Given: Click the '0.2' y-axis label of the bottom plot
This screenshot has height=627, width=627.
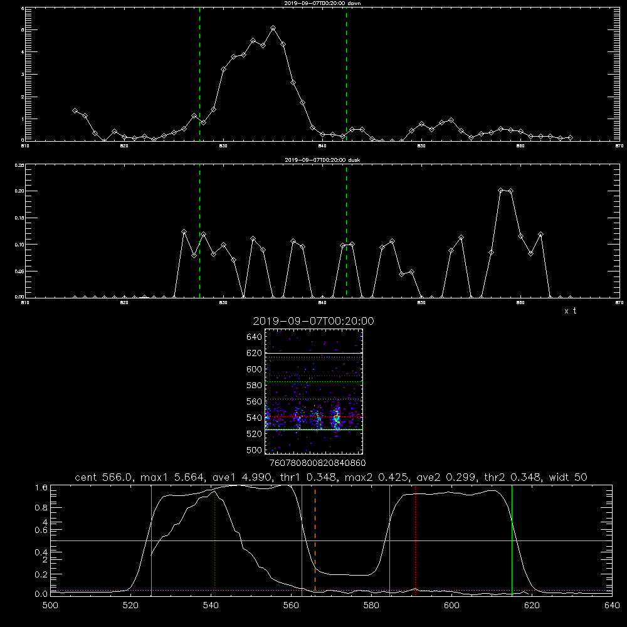Looking at the screenshot, I should coord(41,574).
